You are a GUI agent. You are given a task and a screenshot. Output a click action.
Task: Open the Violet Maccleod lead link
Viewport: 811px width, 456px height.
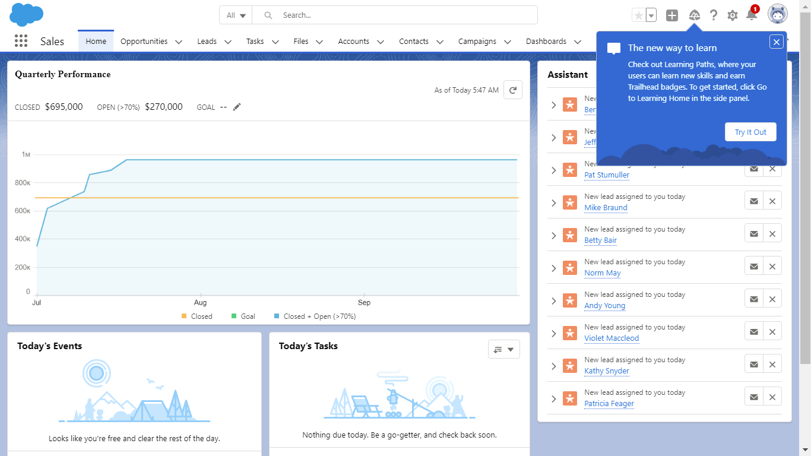tap(612, 338)
